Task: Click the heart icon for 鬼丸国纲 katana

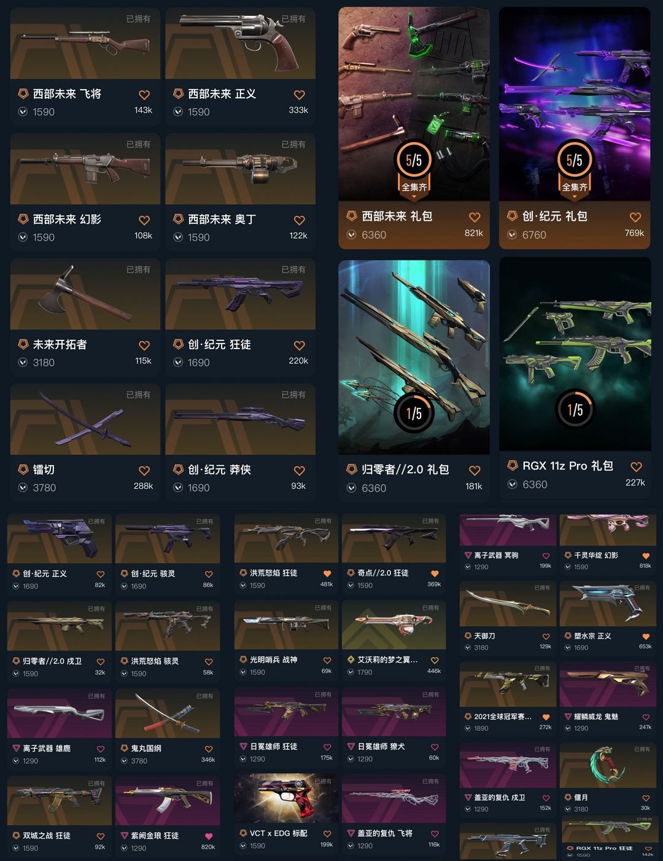Action: [x=209, y=749]
